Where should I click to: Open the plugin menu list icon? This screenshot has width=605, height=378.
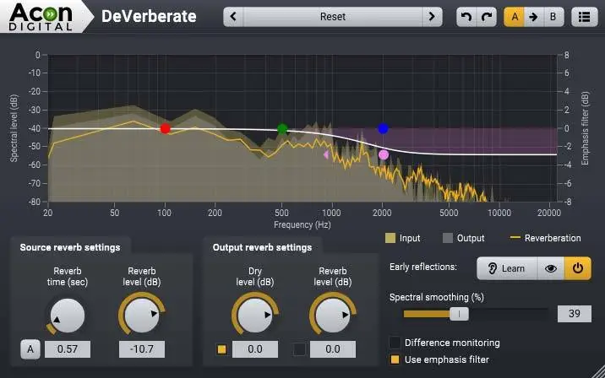584,17
